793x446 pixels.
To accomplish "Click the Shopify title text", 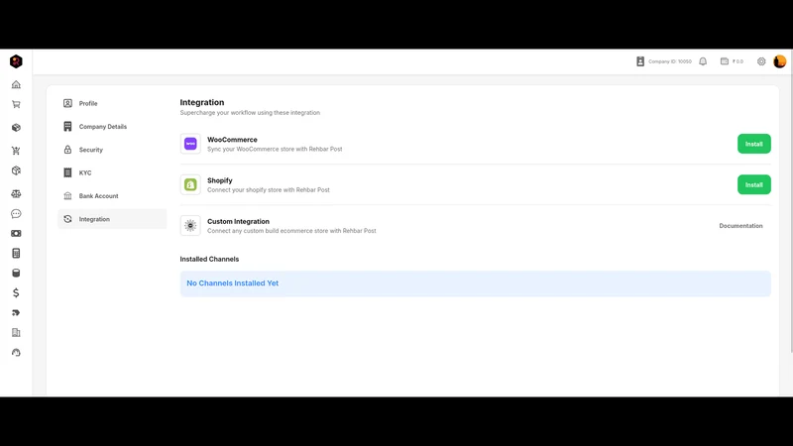I will point(219,180).
